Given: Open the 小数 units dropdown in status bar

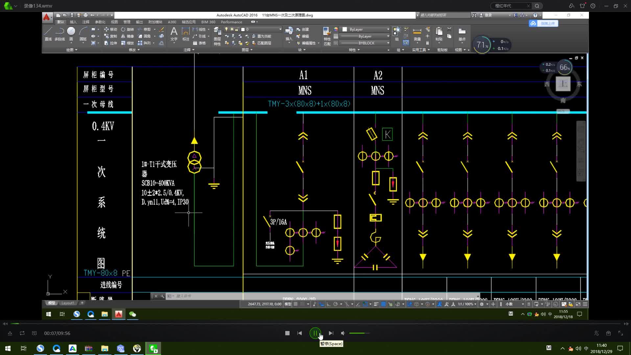Looking at the screenshot, I should click(514, 304).
